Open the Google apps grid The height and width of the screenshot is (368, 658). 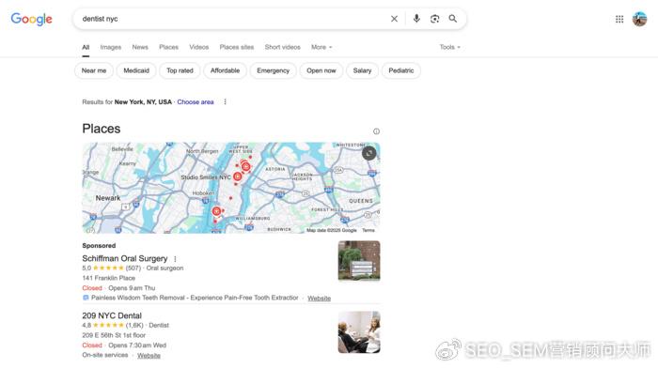click(x=619, y=19)
